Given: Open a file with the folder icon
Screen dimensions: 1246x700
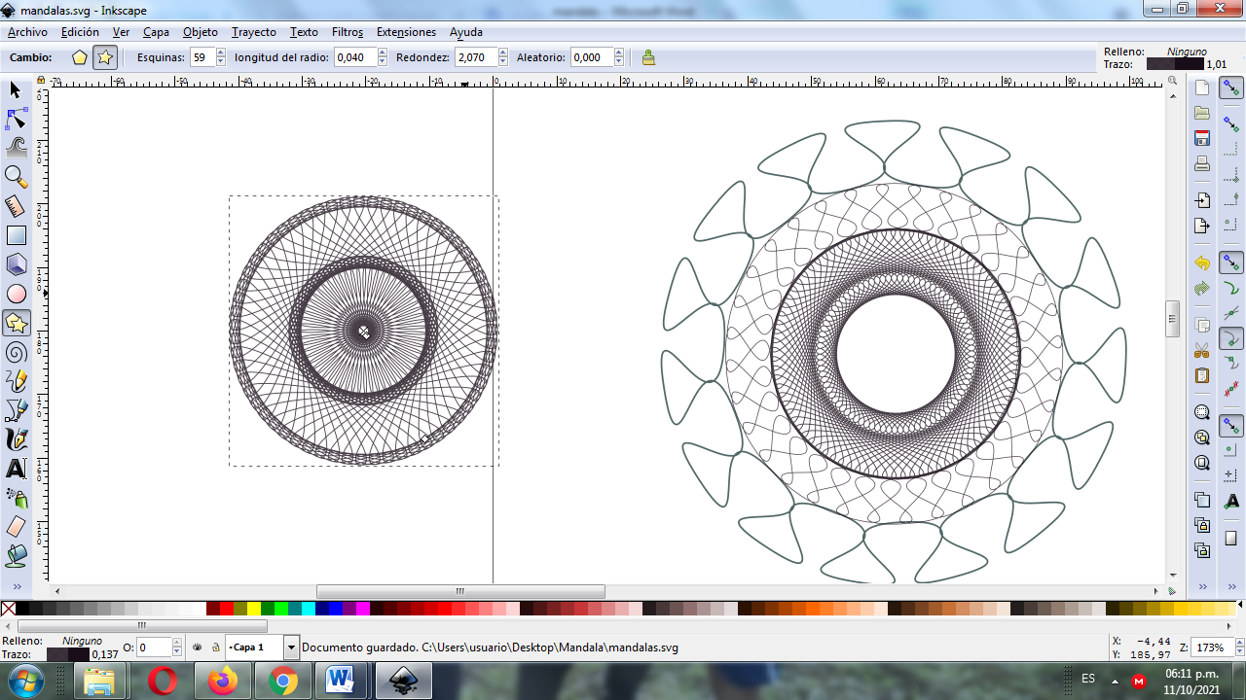Looking at the screenshot, I should coord(1202,113).
